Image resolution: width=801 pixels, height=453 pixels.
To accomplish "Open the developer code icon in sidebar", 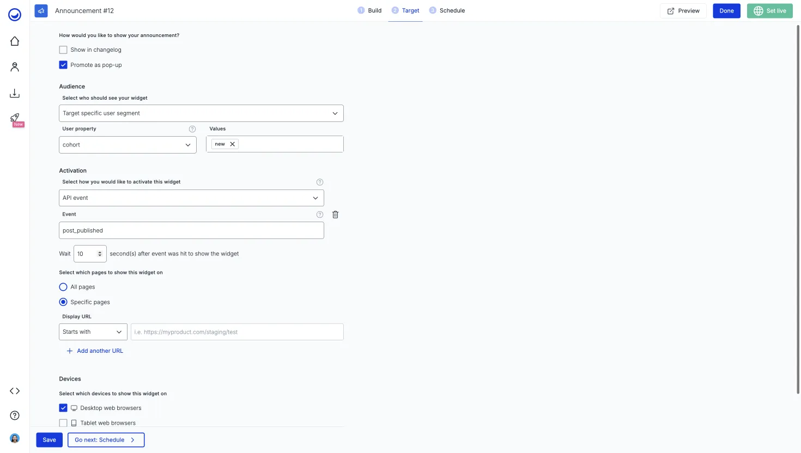I will (x=14, y=390).
